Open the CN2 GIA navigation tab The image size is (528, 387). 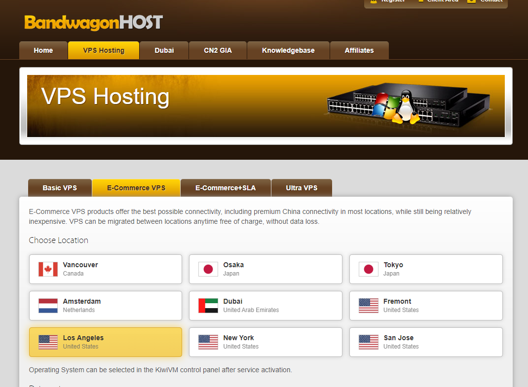pos(218,50)
